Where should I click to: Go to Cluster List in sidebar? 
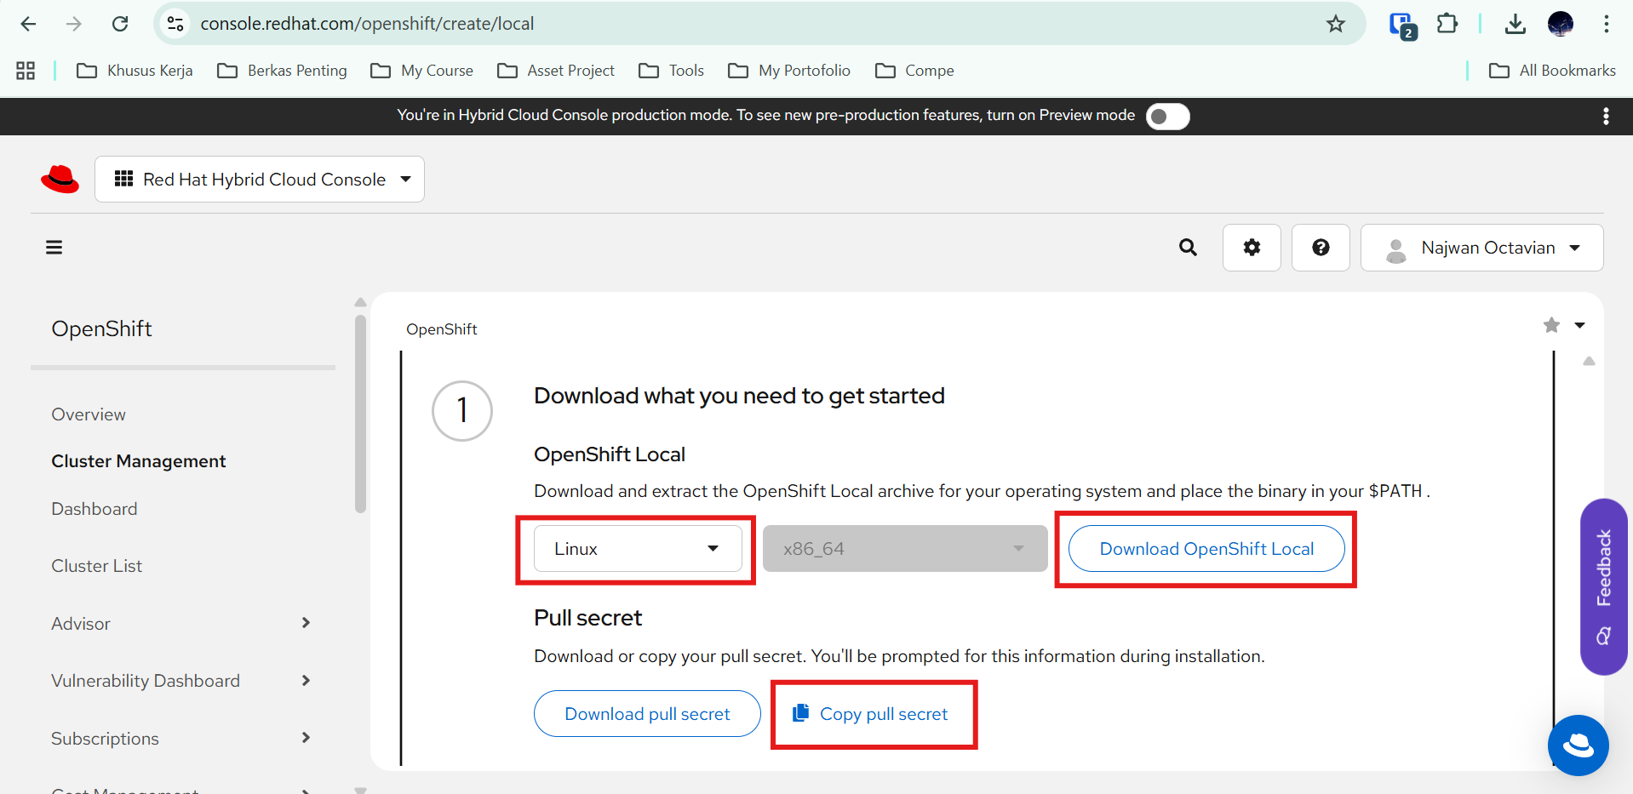click(97, 566)
